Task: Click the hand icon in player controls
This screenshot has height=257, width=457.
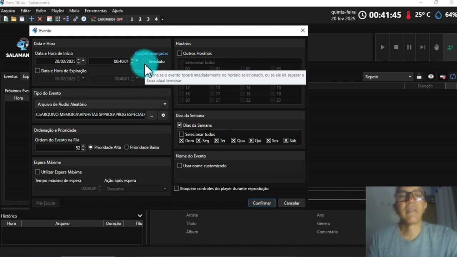Action: [x=436, y=47]
